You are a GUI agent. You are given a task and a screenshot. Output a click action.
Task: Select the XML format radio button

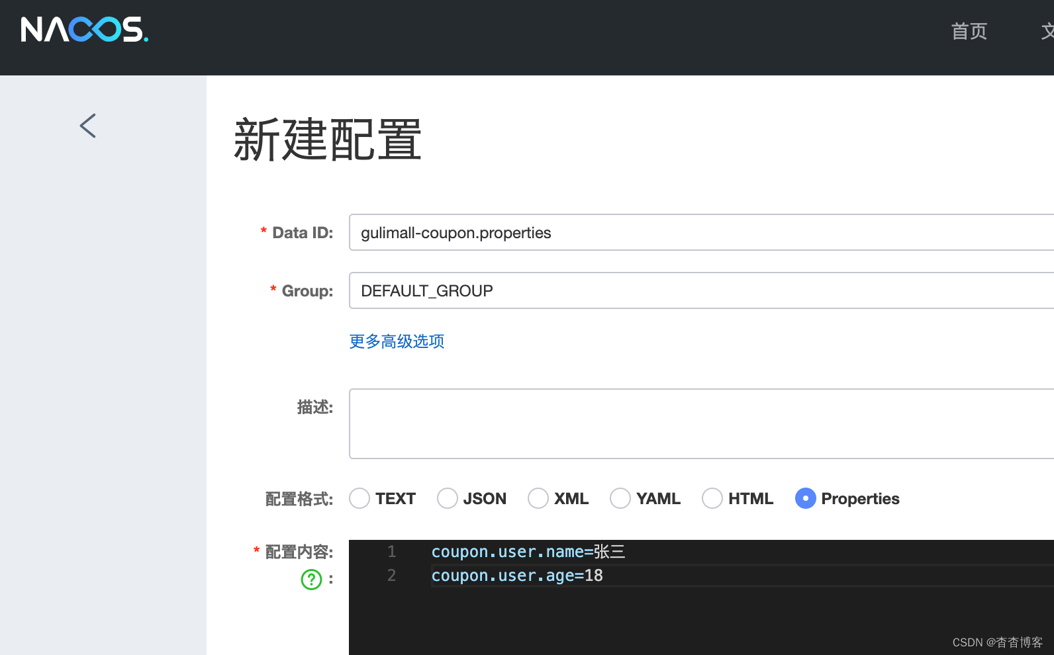[538, 498]
